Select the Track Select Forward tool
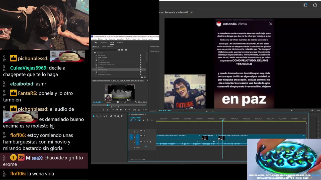This screenshot has width=321, height=180. (97, 116)
